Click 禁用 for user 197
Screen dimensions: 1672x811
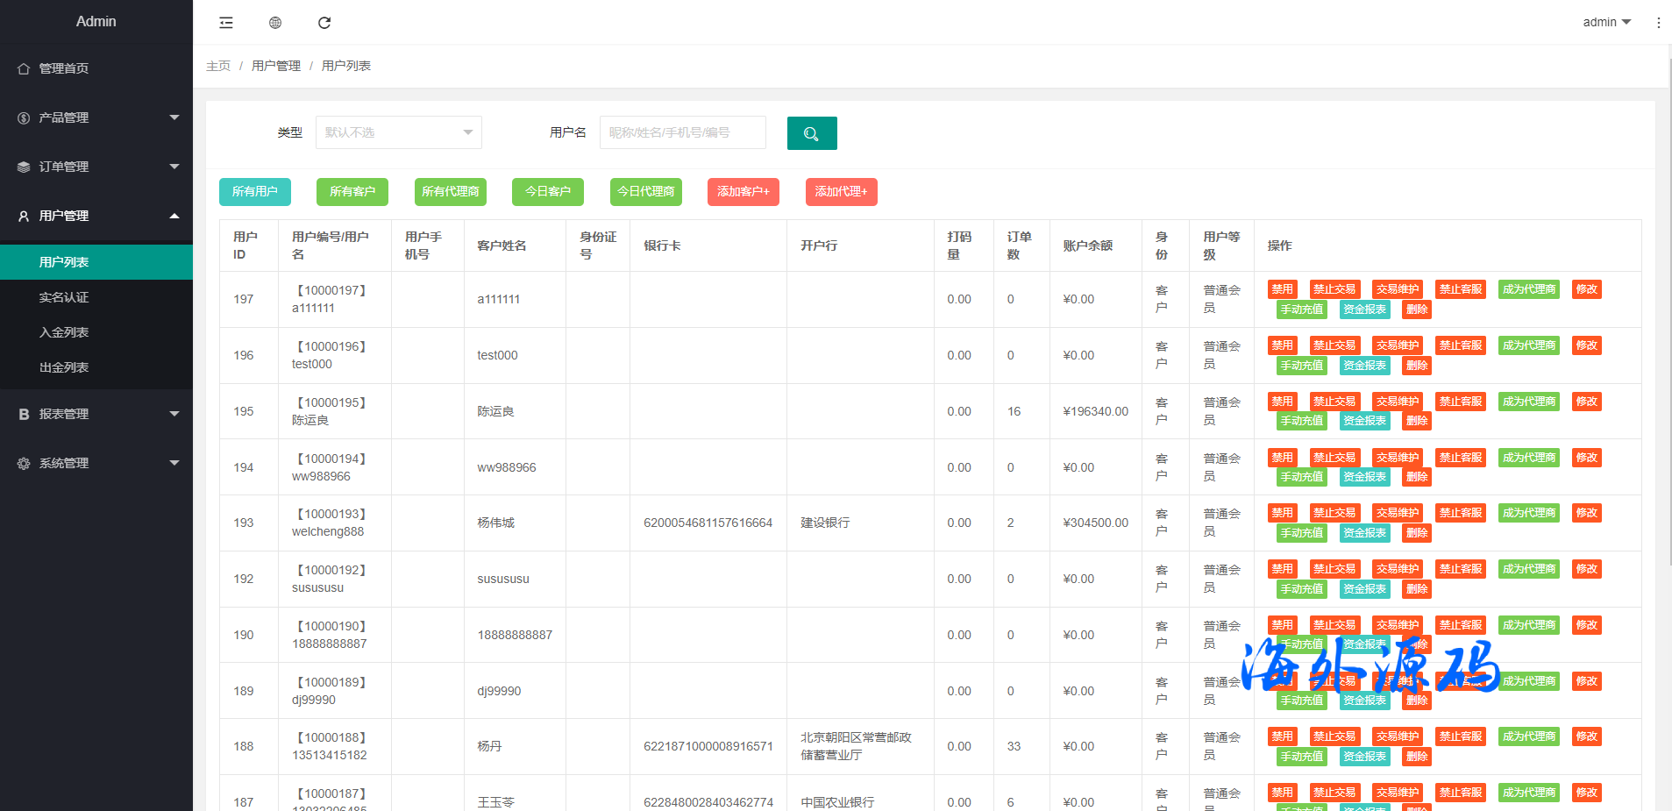[1282, 289]
